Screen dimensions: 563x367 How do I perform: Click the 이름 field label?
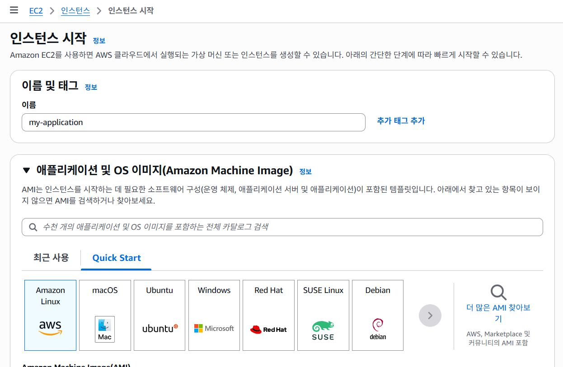[x=29, y=105]
